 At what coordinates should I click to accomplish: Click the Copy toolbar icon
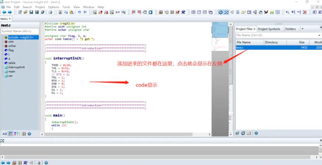pyautogui.click(x=66, y=12)
